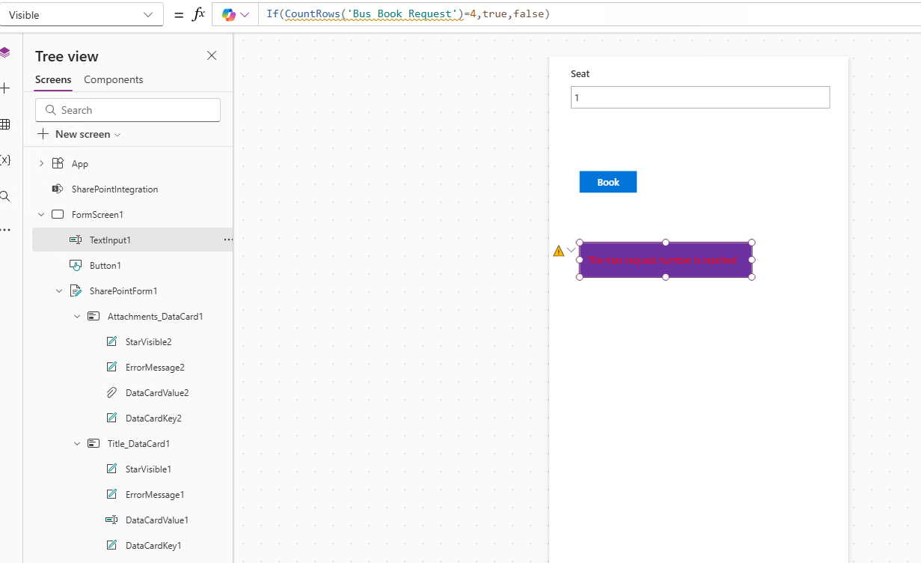This screenshot has height=563, width=921.
Task: Open the Data panel table icon
Action: 6,124
